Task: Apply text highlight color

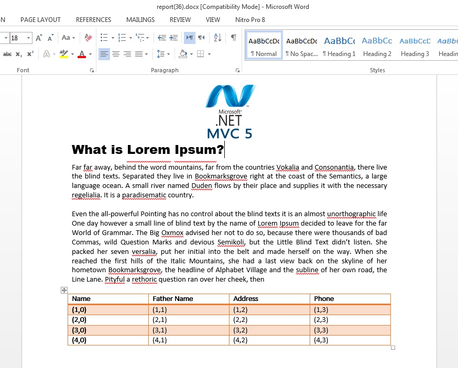Action: click(64, 54)
